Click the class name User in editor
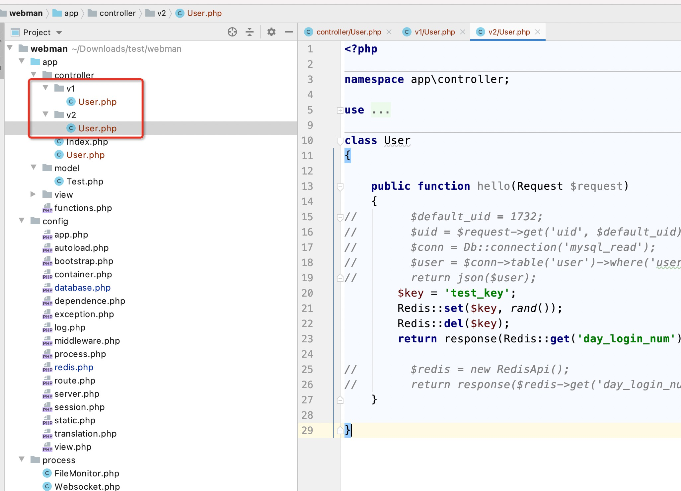The image size is (681, 491). tap(397, 140)
